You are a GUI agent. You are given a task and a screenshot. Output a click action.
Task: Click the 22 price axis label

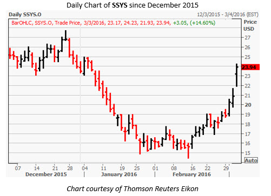(247, 86)
